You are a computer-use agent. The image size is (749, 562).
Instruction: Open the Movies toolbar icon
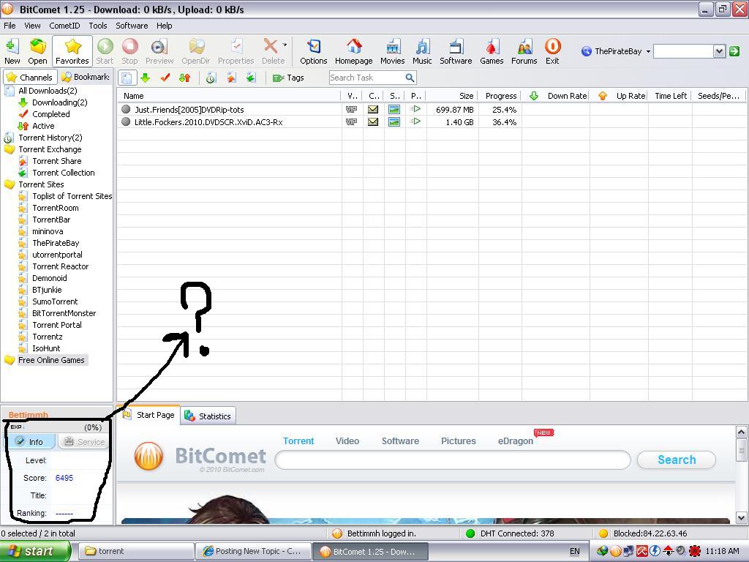pos(392,51)
